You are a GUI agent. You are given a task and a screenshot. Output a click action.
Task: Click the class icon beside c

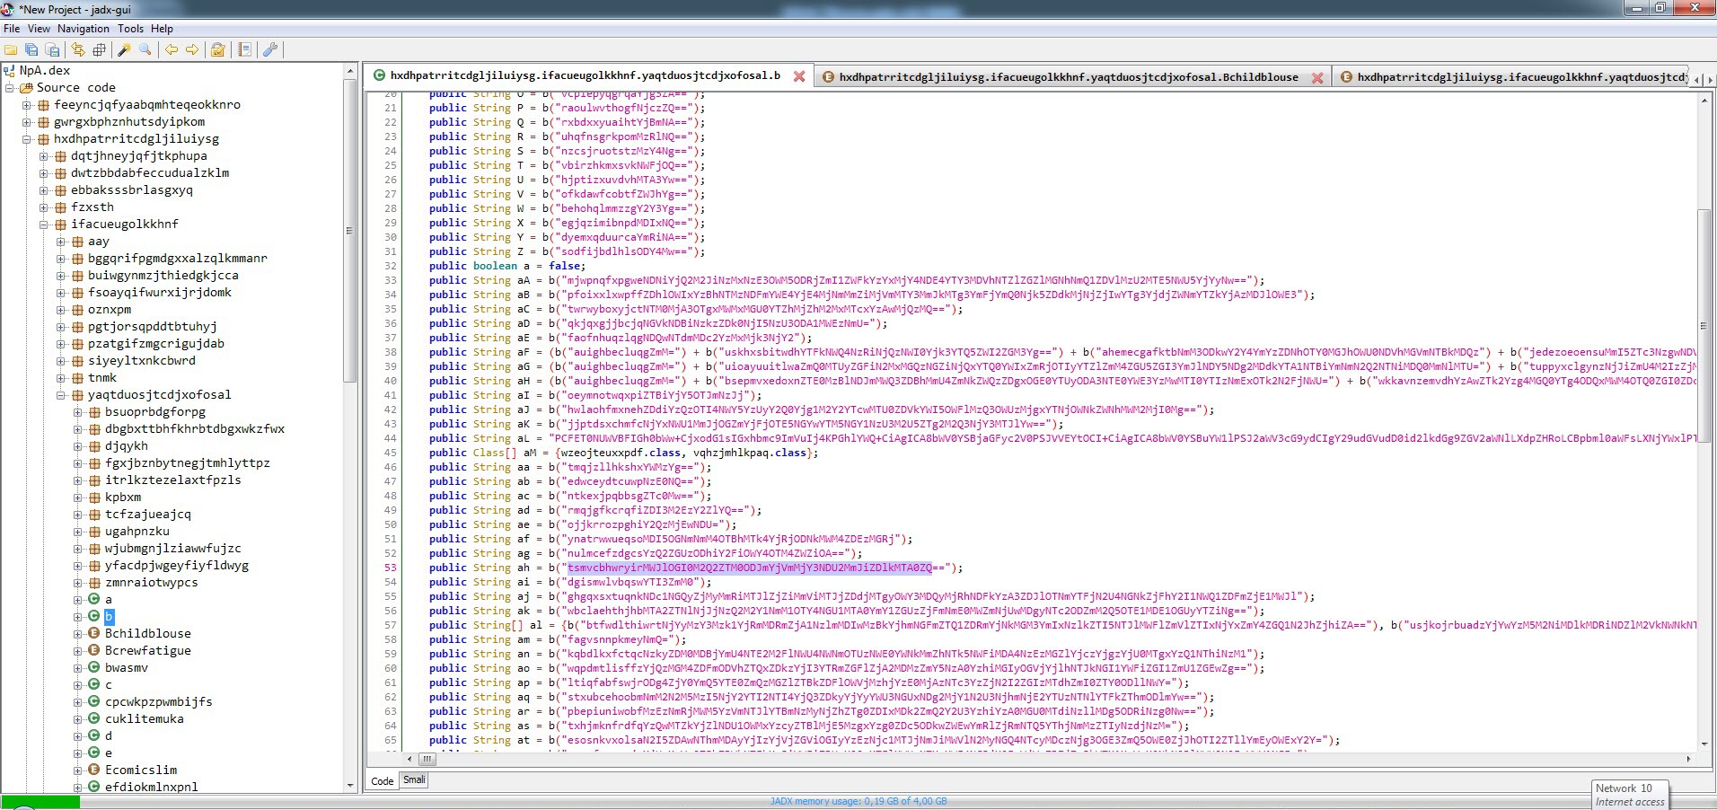click(93, 685)
